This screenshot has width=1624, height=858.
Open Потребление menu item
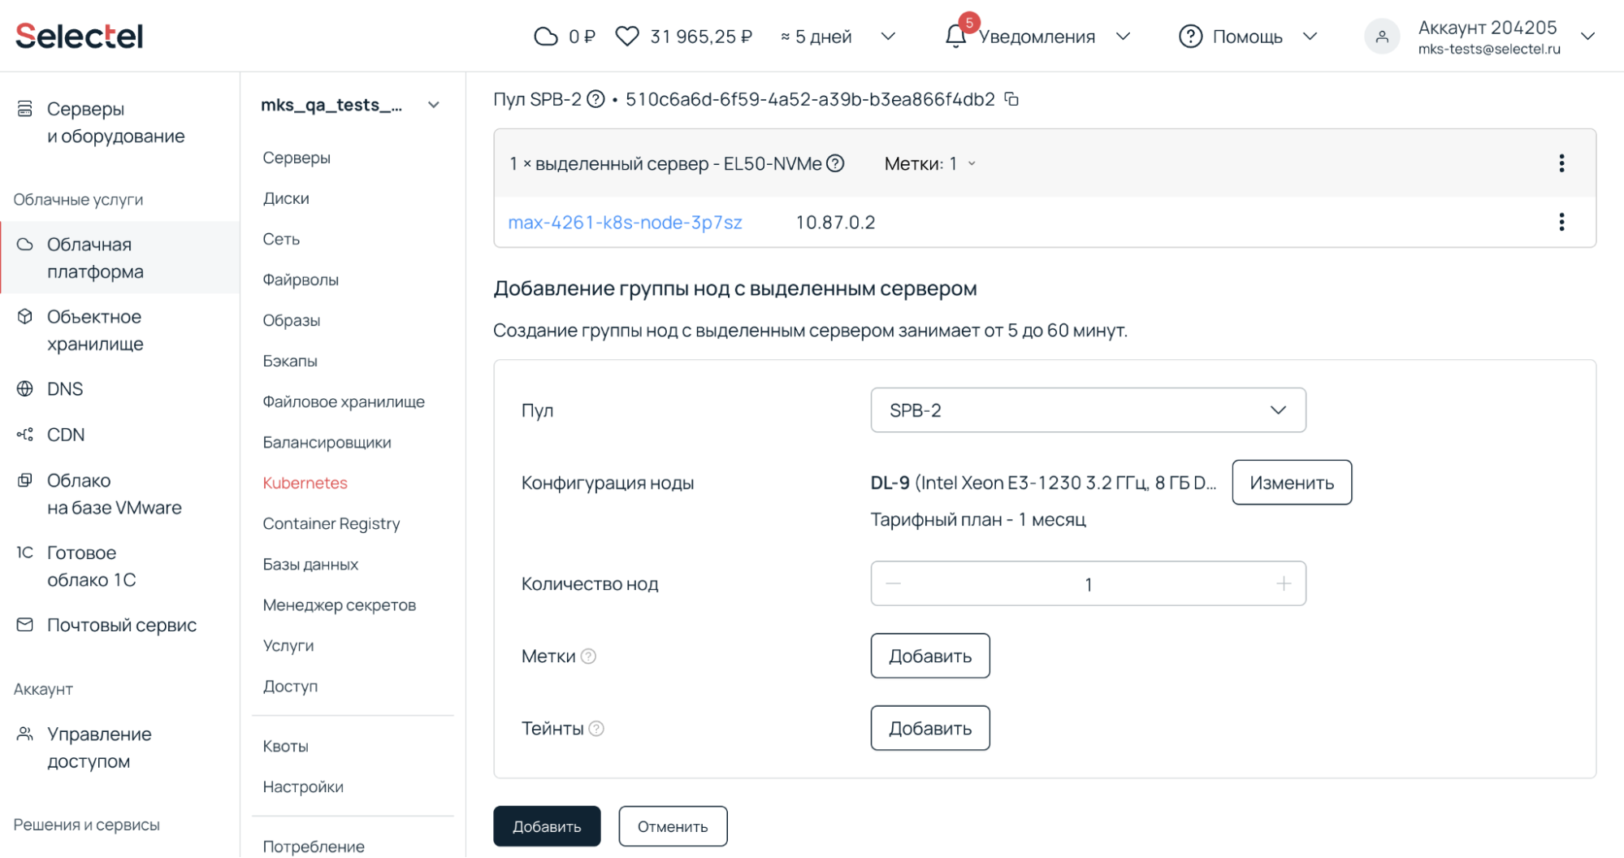pos(314,847)
